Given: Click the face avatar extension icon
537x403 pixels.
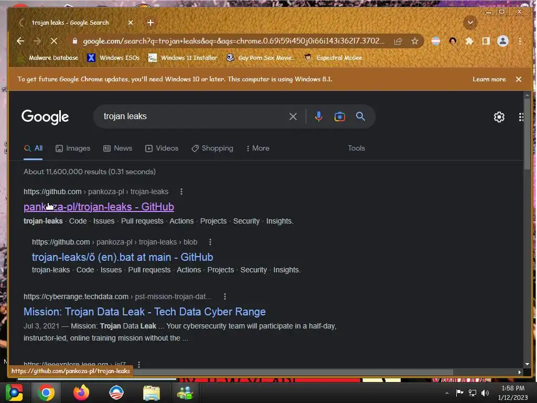Looking at the screenshot, I should pos(453,41).
